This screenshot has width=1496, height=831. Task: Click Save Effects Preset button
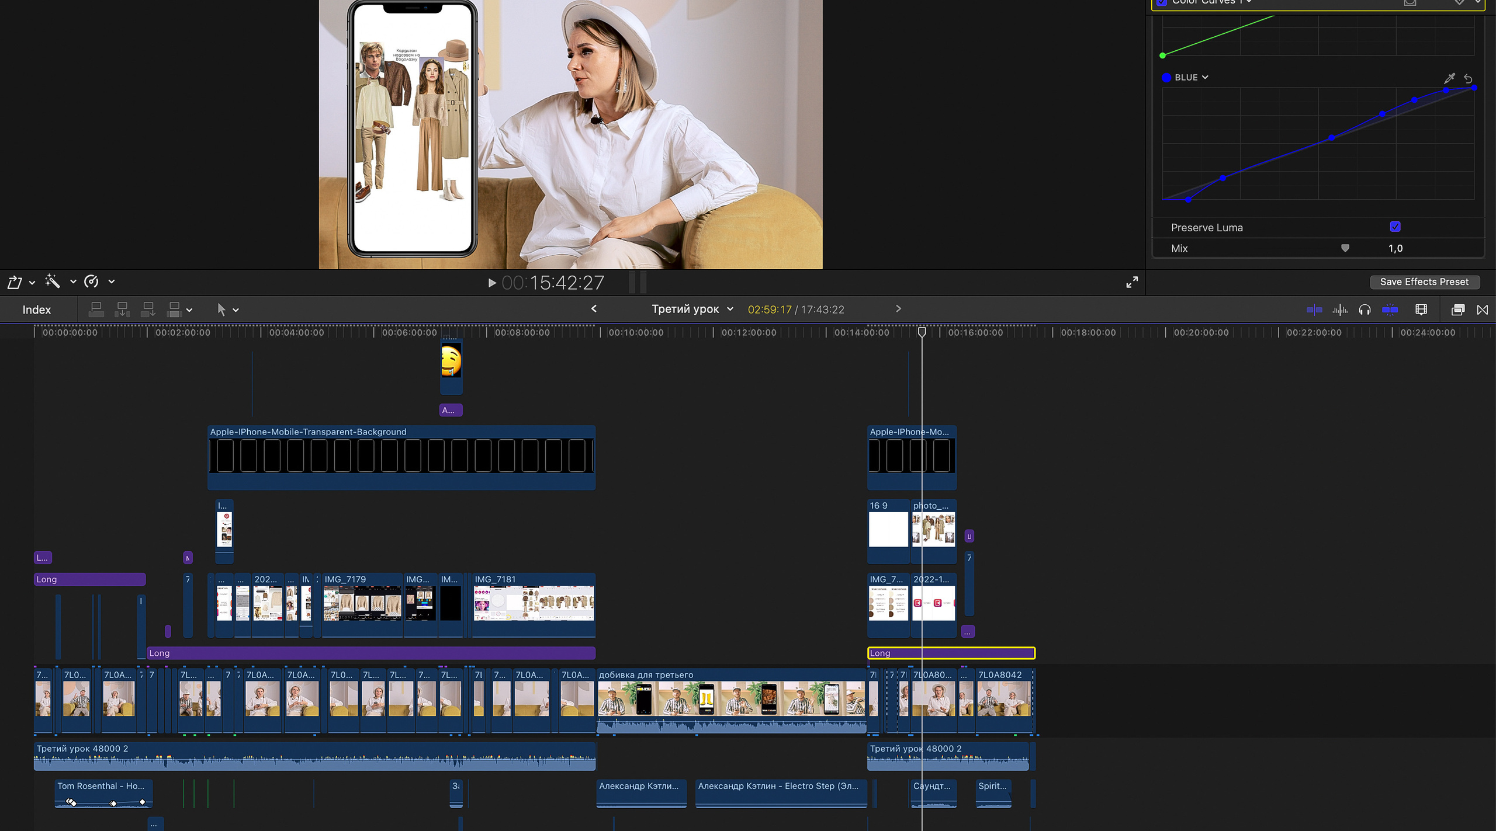coord(1424,282)
